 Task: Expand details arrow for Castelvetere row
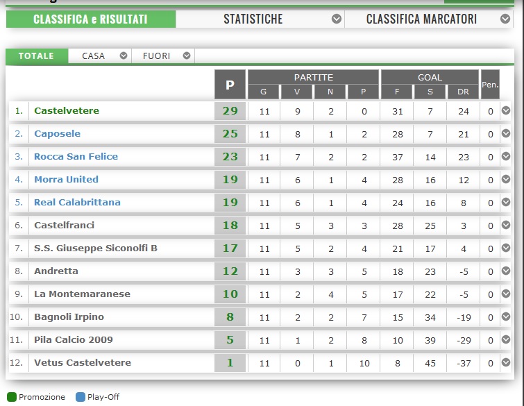coord(506,110)
